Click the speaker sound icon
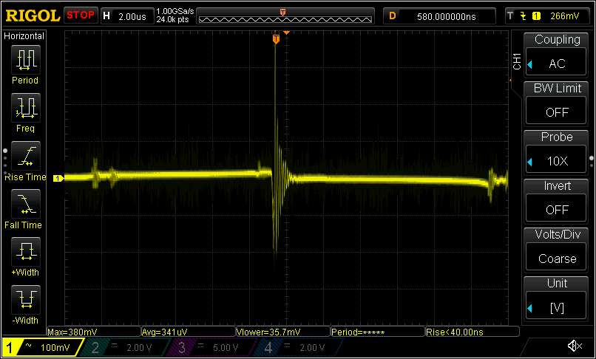Viewport: 596px width, 359px height. (x=574, y=346)
